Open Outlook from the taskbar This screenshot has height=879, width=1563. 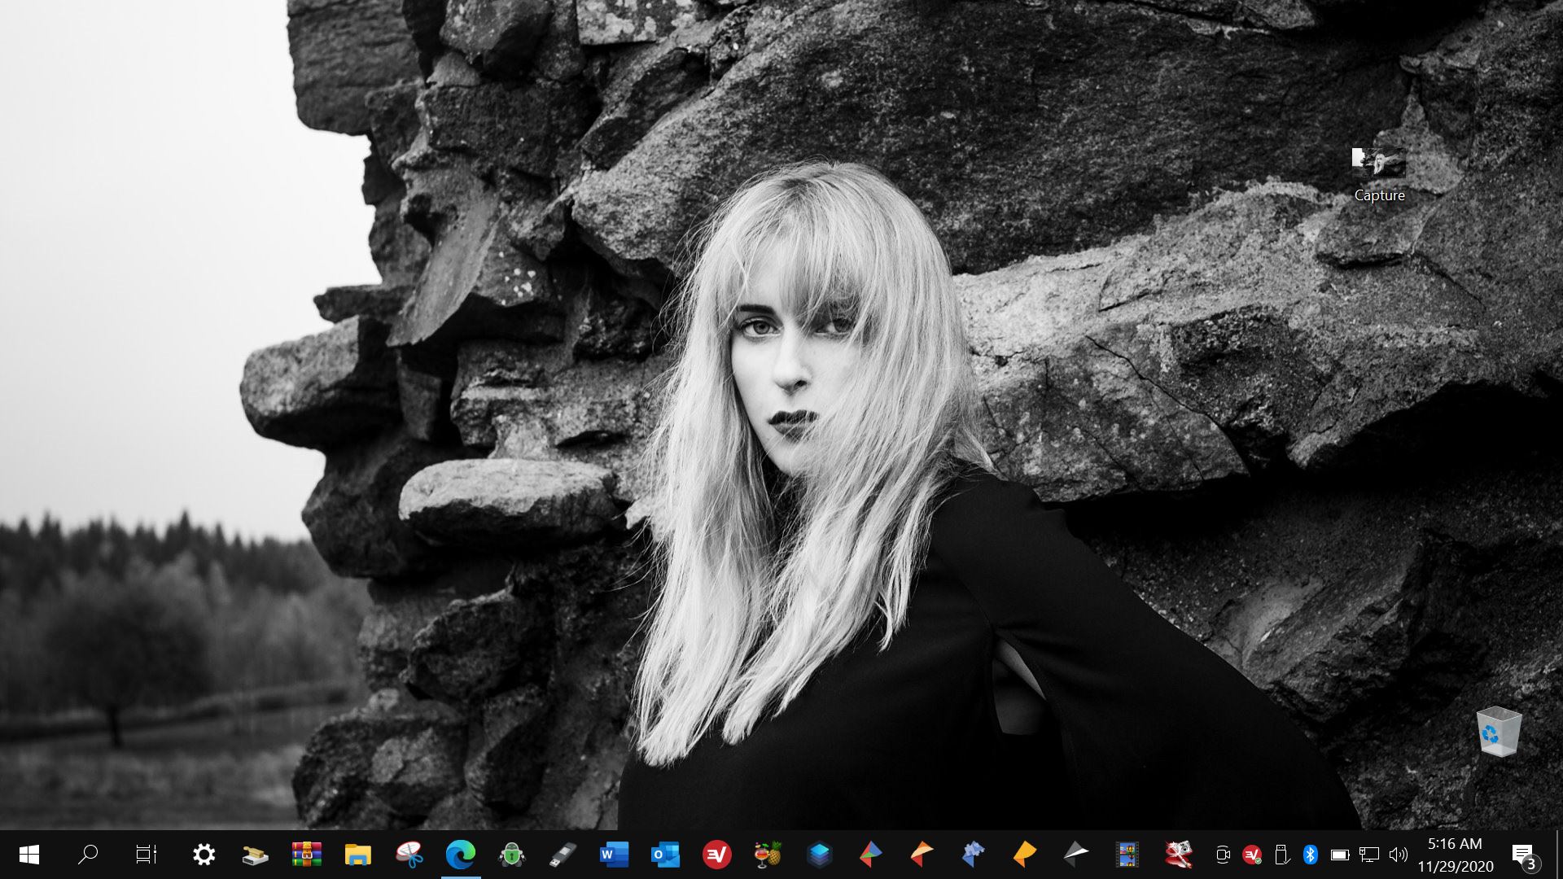[665, 855]
